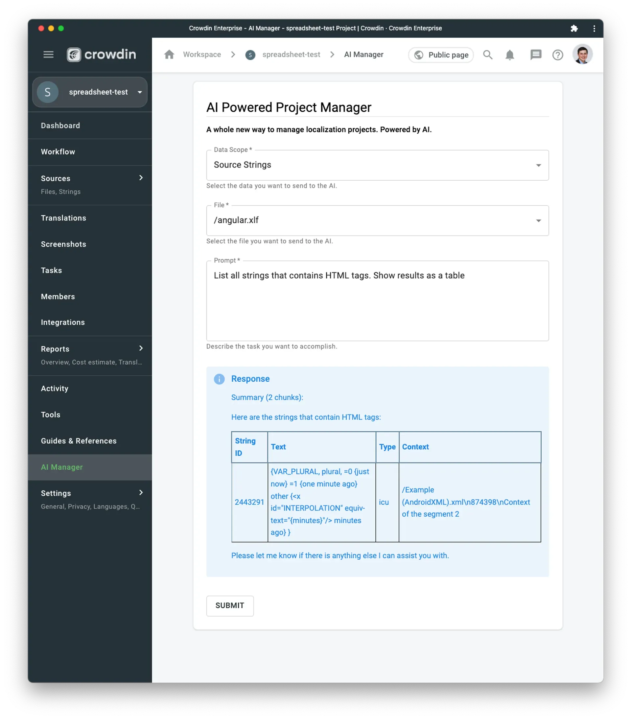Click the Crowdin logo

click(101, 55)
